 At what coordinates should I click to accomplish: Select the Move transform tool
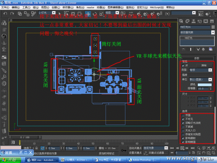(88, 13)
